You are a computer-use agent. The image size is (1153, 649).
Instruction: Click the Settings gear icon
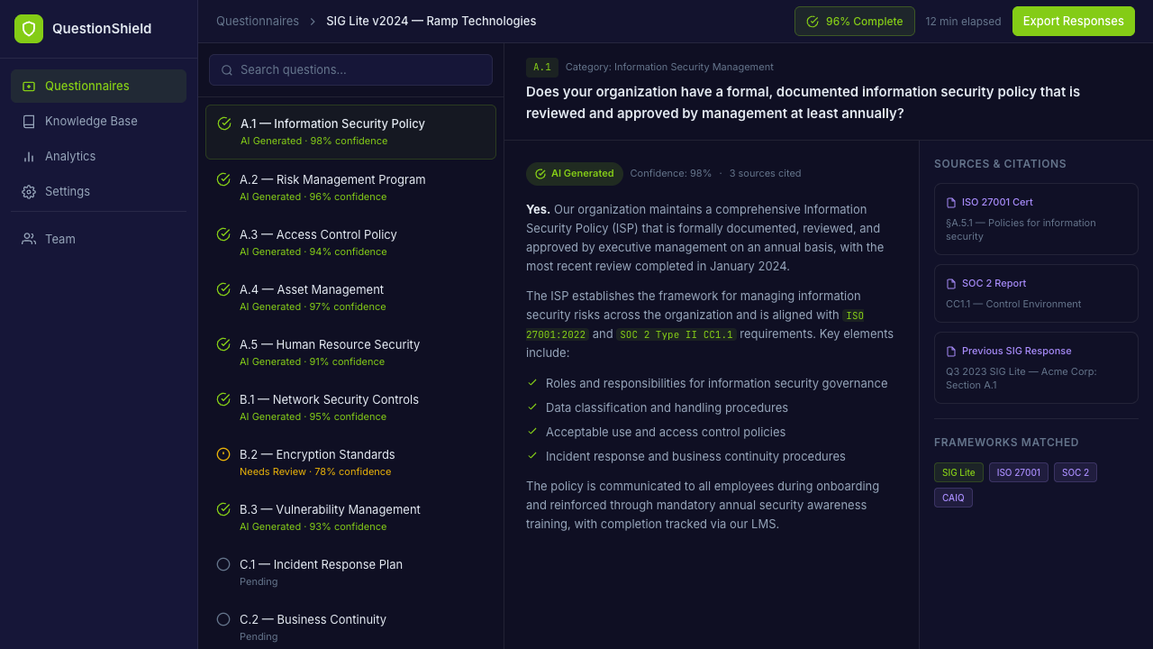pos(29,192)
